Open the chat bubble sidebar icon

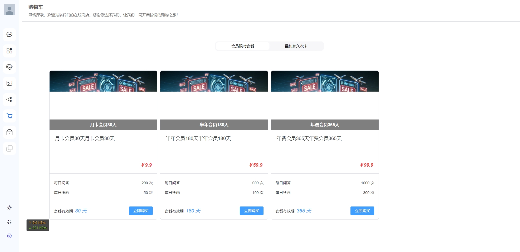point(9,34)
